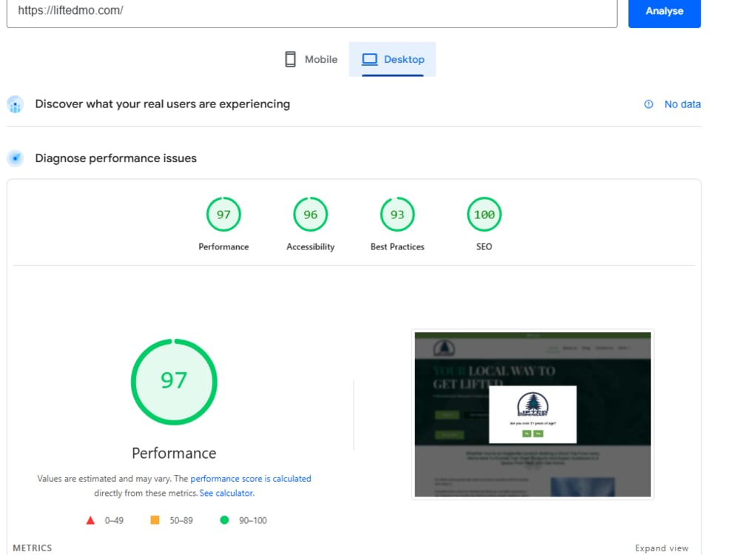
Task: Click the METRICS section label
Action: pyautogui.click(x=32, y=548)
